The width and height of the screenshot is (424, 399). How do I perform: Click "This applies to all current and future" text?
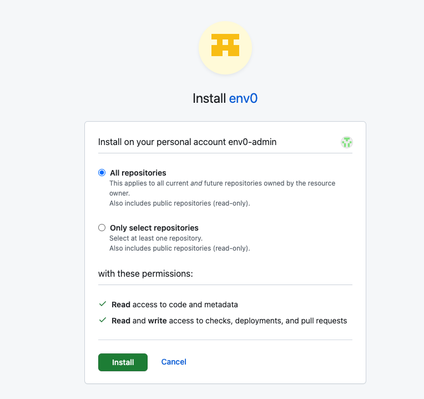point(223,188)
